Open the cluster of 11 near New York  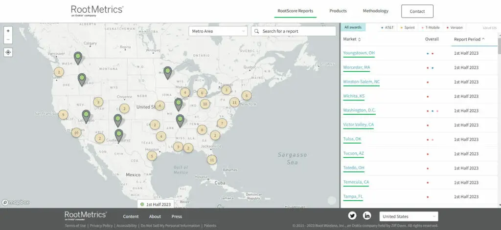(x=234, y=103)
